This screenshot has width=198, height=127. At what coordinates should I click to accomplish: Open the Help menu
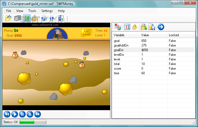click(x=61, y=11)
